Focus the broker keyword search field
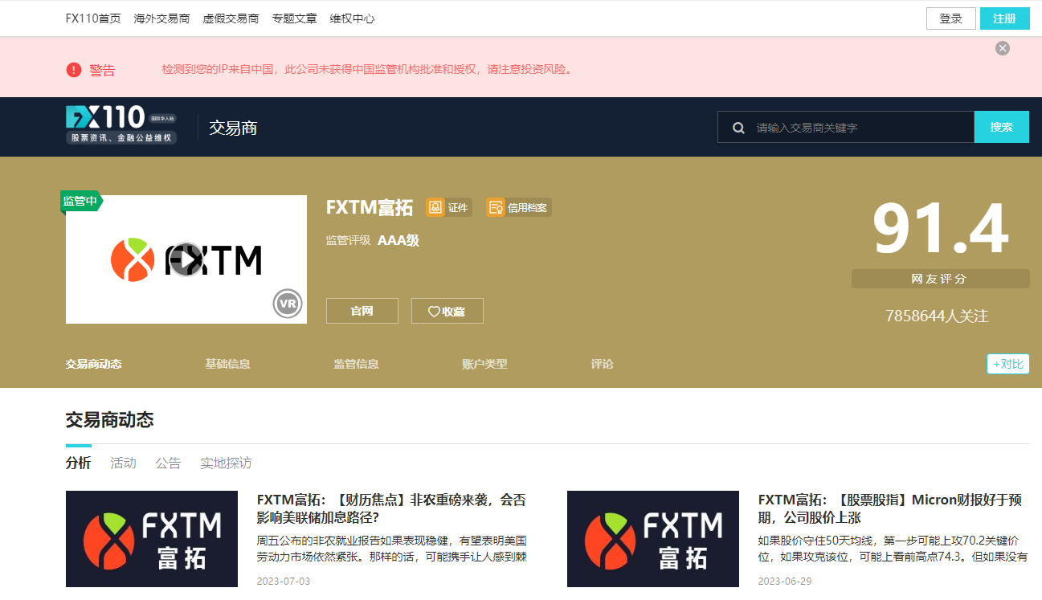The height and width of the screenshot is (600, 1042). (x=846, y=127)
